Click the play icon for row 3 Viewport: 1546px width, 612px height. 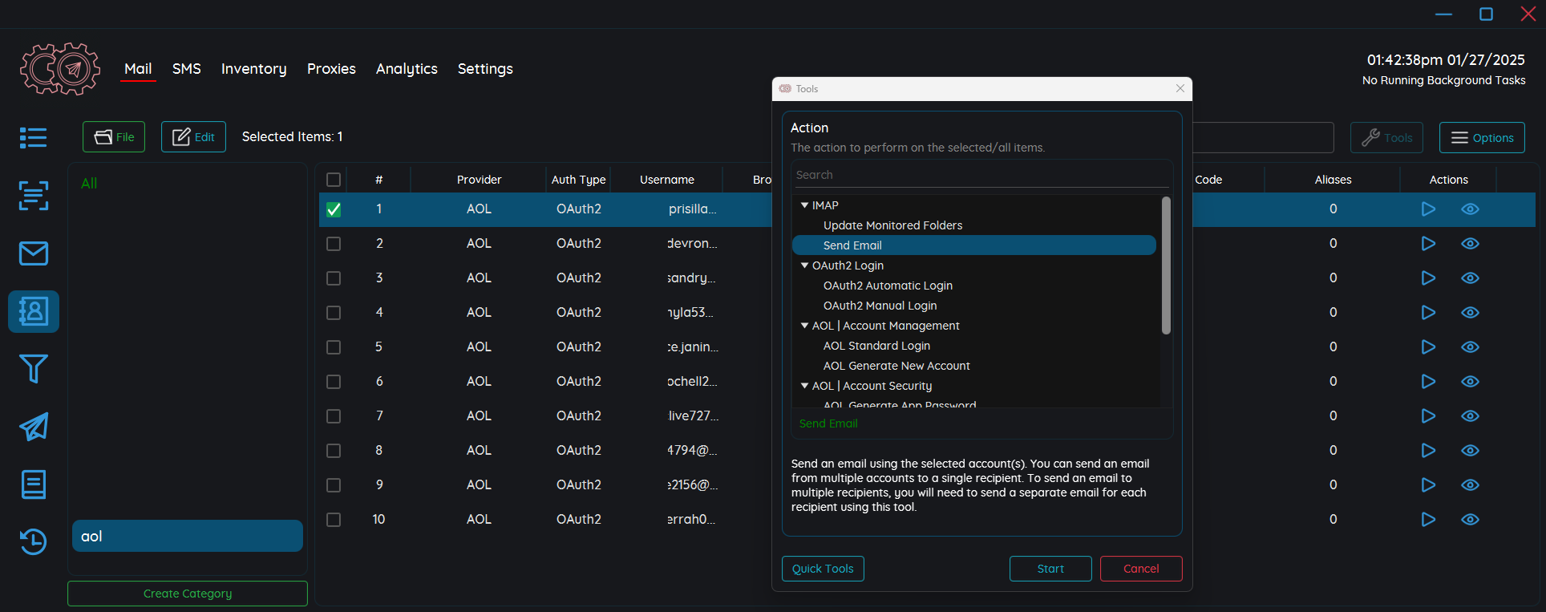pyautogui.click(x=1428, y=278)
